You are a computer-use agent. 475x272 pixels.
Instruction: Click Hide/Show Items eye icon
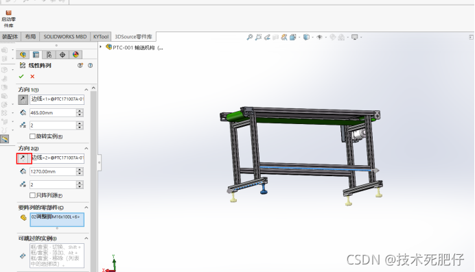pyautogui.click(x=319, y=37)
